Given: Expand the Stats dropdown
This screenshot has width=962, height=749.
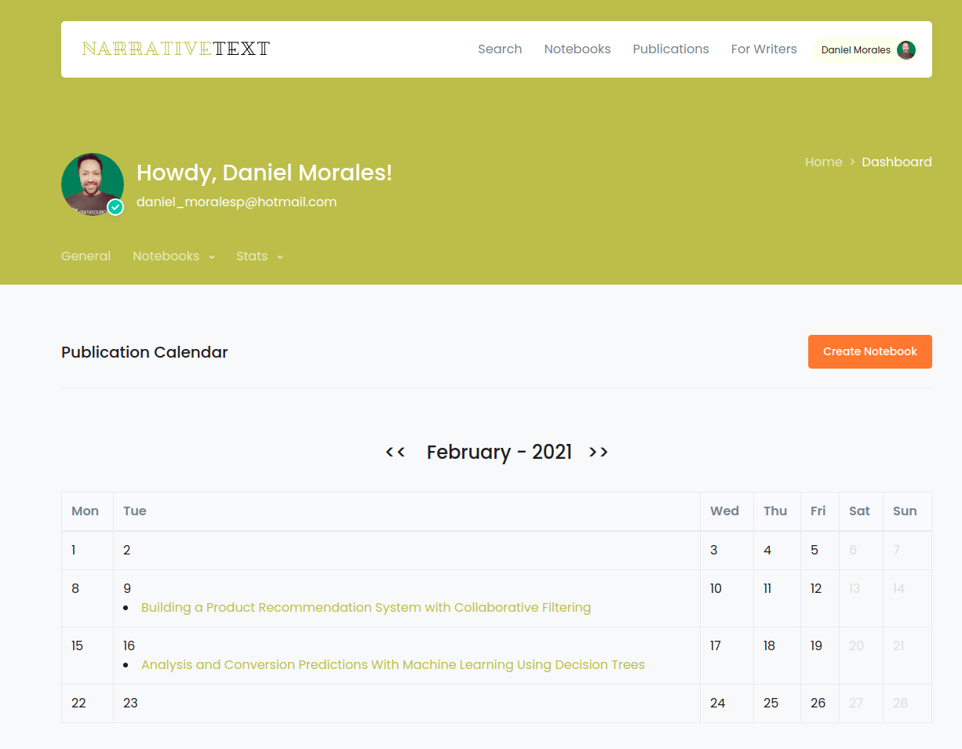Looking at the screenshot, I should point(280,256).
